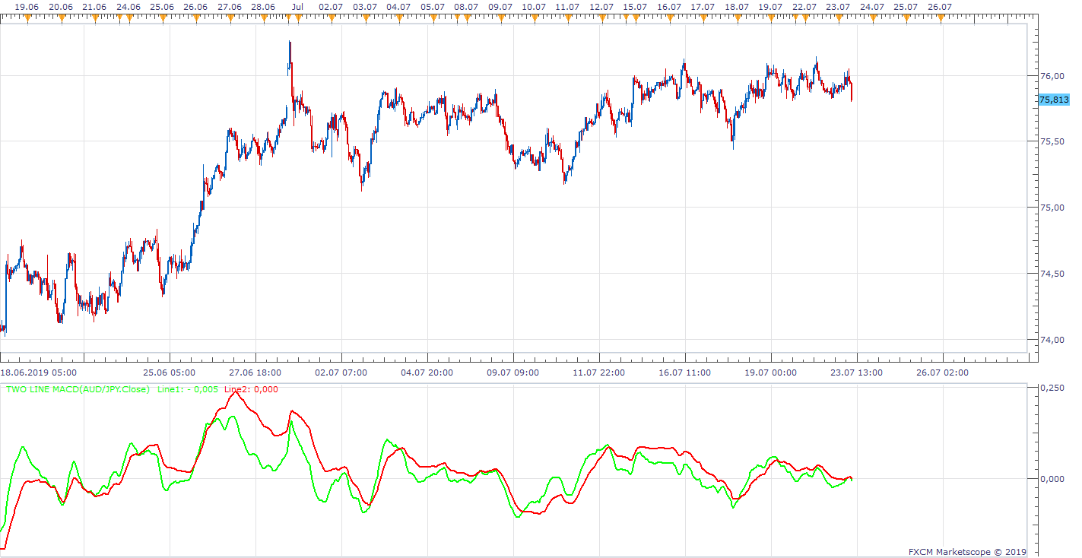Click the 11.07 22:00 time label
The height and width of the screenshot is (558, 1082).
point(599,373)
